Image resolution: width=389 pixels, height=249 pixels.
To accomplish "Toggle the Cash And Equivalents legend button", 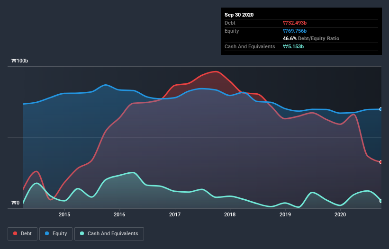I will pyautogui.click(x=109, y=234).
